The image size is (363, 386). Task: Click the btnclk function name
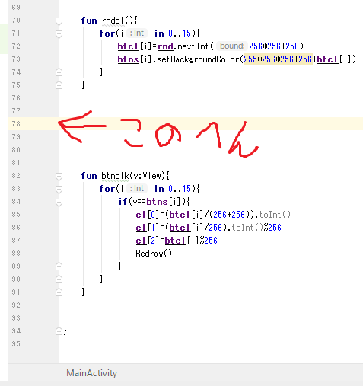point(115,176)
